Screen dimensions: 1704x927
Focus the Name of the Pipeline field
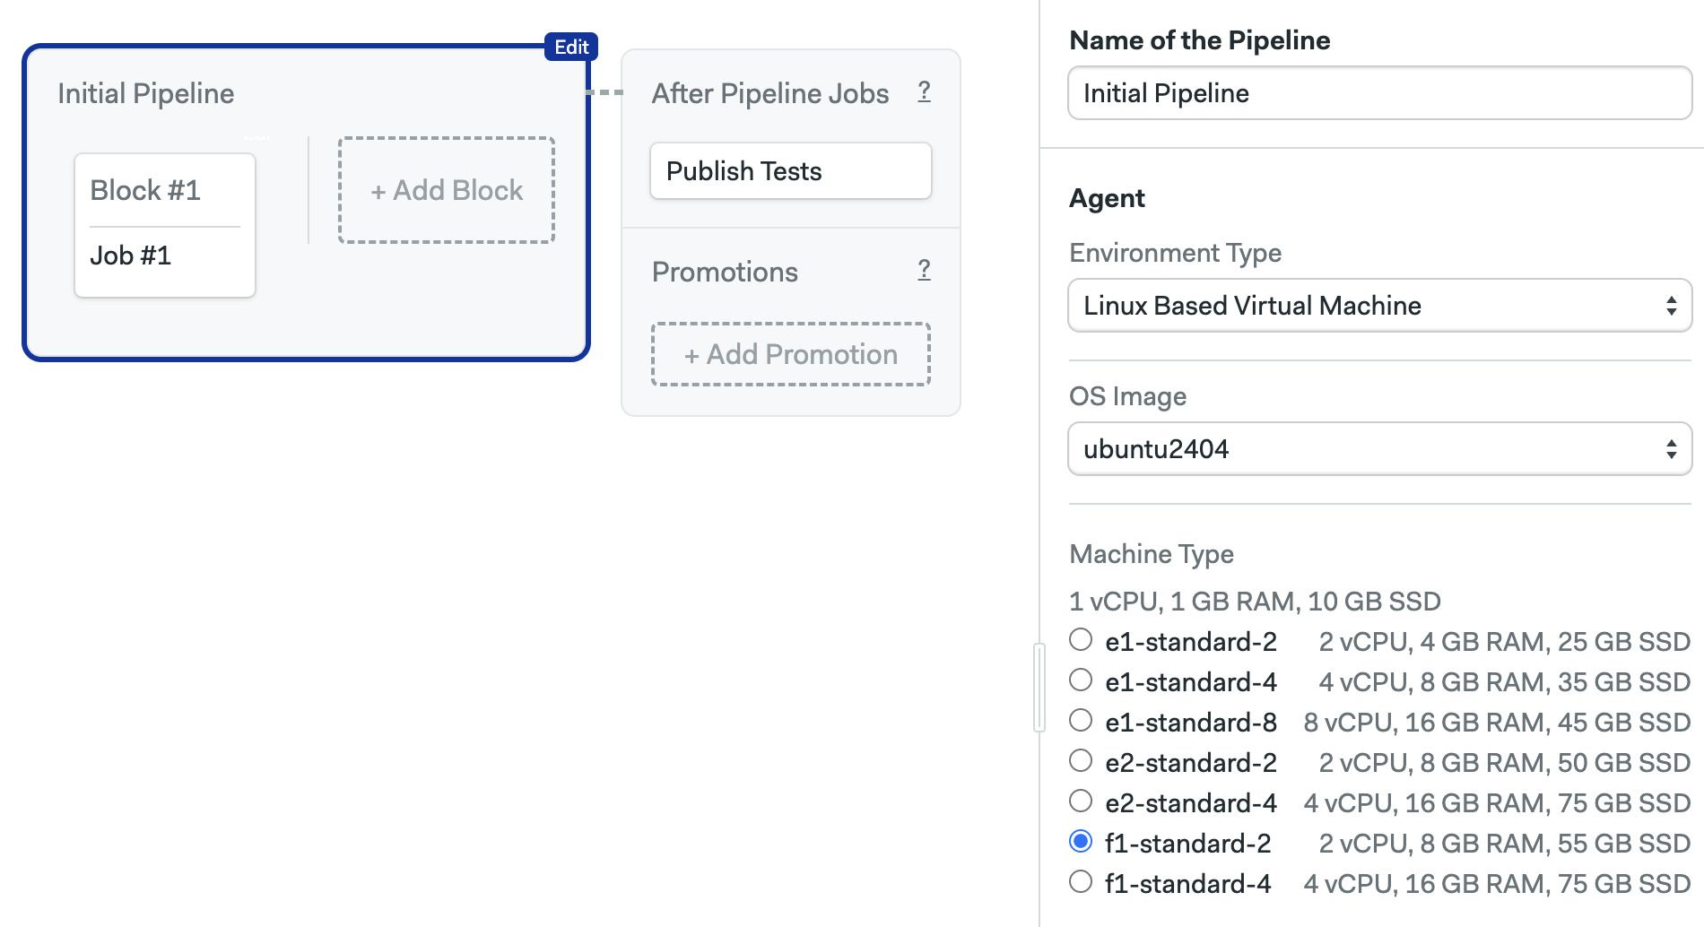(1379, 92)
